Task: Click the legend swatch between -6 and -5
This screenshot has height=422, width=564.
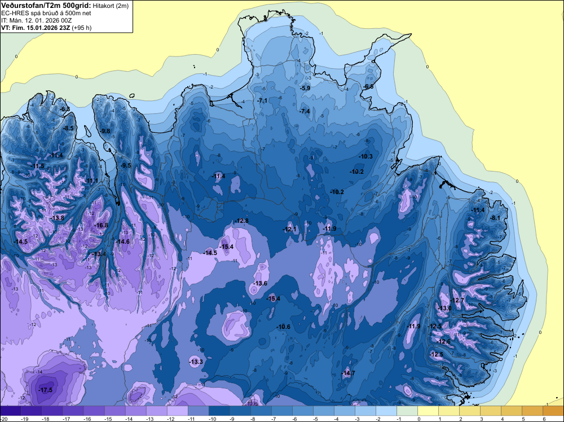Action: pyautogui.click(x=302, y=411)
